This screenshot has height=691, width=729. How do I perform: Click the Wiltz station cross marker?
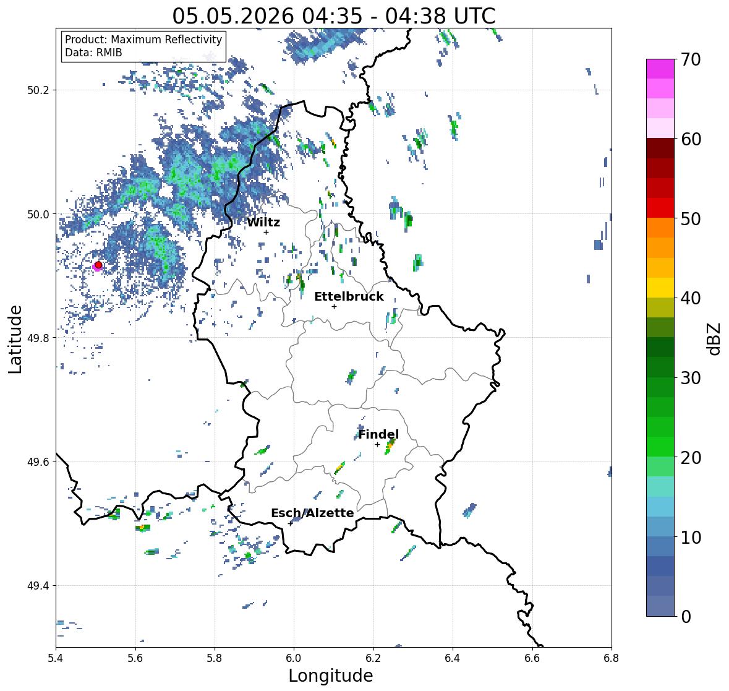point(266,233)
